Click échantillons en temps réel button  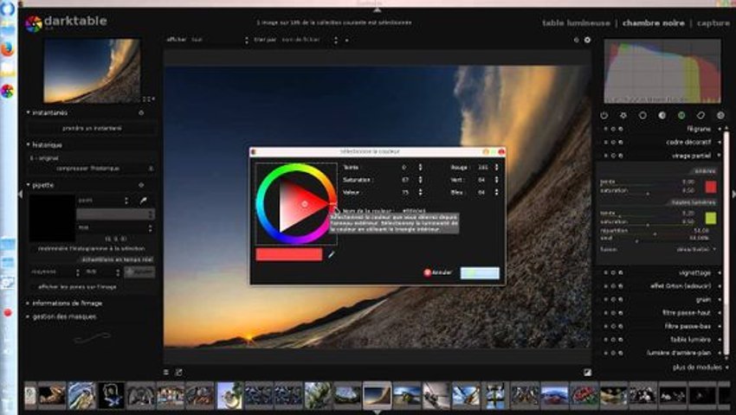[x=116, y=259]
